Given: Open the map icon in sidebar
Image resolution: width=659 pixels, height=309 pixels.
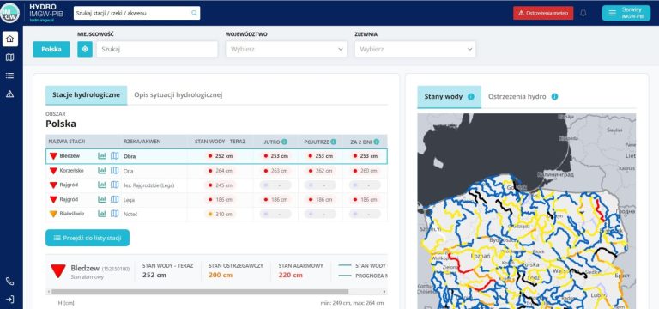Looking at the screenshot, I should (10, 58).
